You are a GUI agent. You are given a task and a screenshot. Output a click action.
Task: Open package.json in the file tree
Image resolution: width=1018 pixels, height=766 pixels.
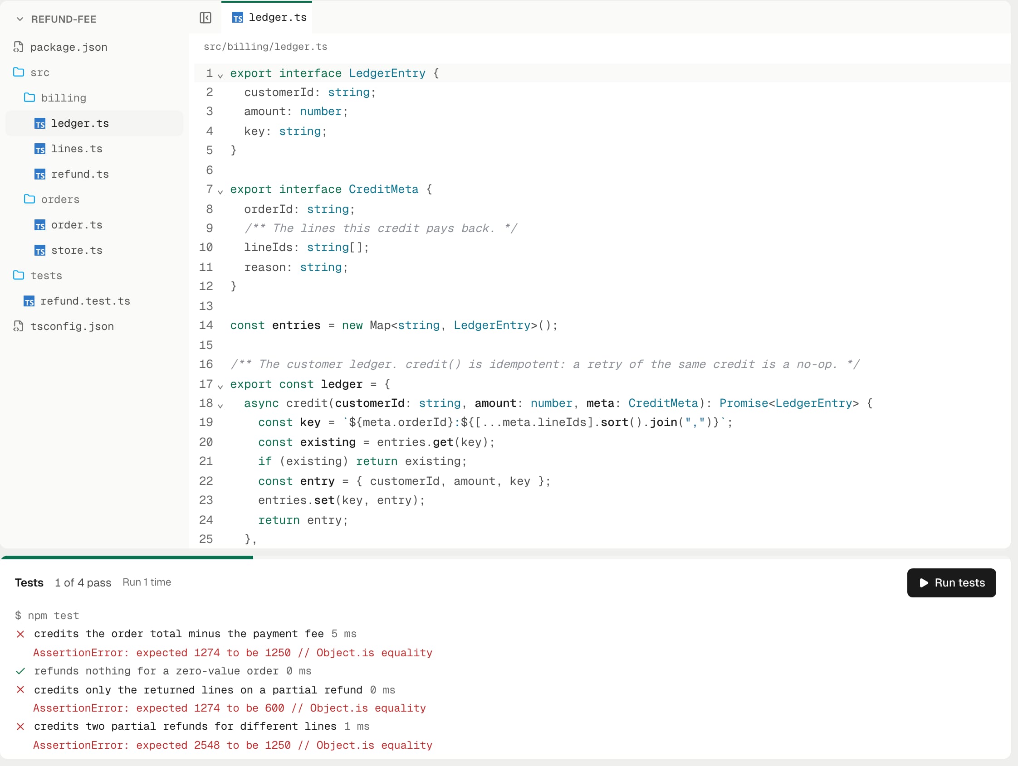[94, 47]
